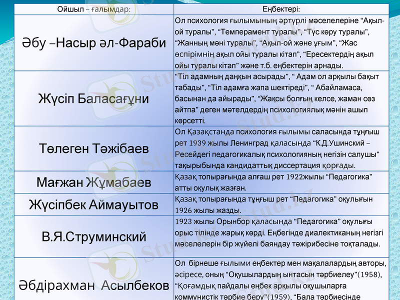This screenshot has height=300, width=400.
Task: Select the В.Я.Струминский name cell
Action: 94,236
